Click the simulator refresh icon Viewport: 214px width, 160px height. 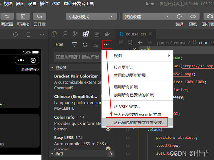click(x=15, y=34)
